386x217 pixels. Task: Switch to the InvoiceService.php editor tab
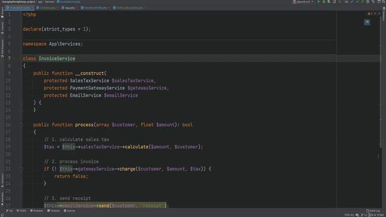pos(20,8)
